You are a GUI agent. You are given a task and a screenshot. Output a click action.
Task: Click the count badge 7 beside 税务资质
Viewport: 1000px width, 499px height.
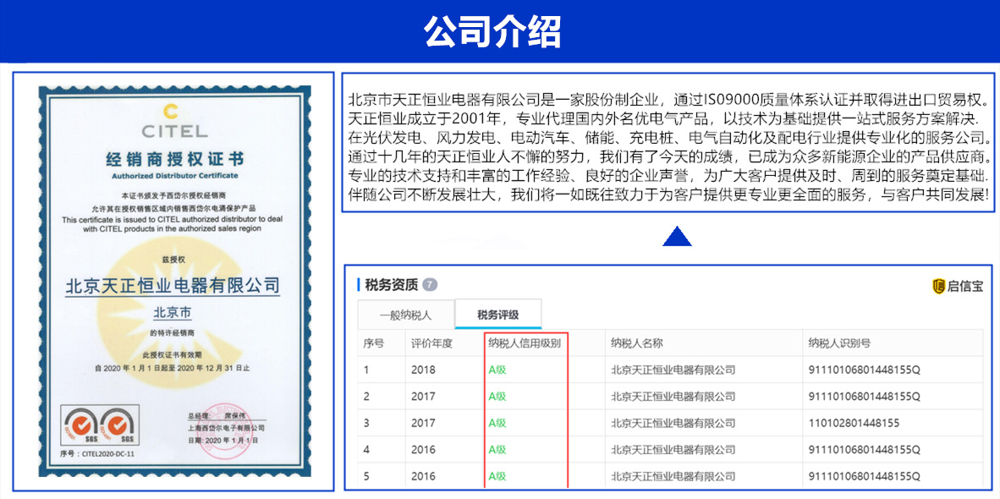click(430, 285)
